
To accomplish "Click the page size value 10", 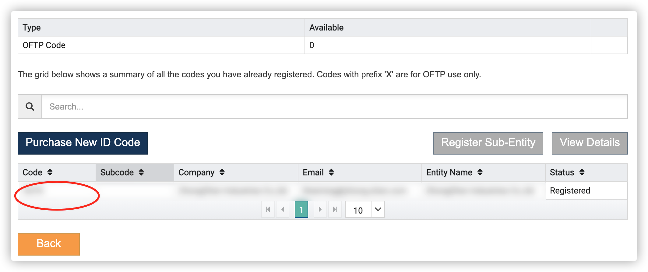I will coord(358,210).
